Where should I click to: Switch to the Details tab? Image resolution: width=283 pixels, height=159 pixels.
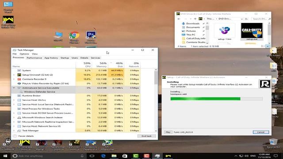click(84, 58)
